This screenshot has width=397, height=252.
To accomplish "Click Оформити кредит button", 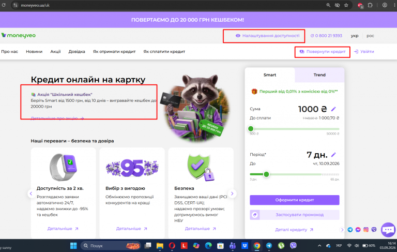I will point(295,200).
